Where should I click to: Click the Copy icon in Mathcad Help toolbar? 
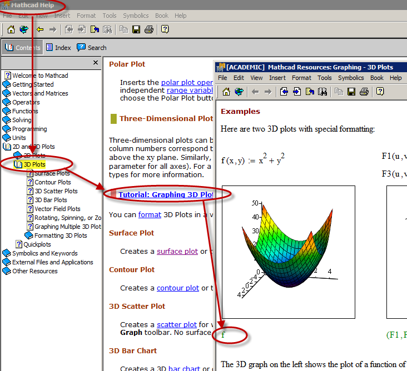pyautogui.click(x=123, y=29)
